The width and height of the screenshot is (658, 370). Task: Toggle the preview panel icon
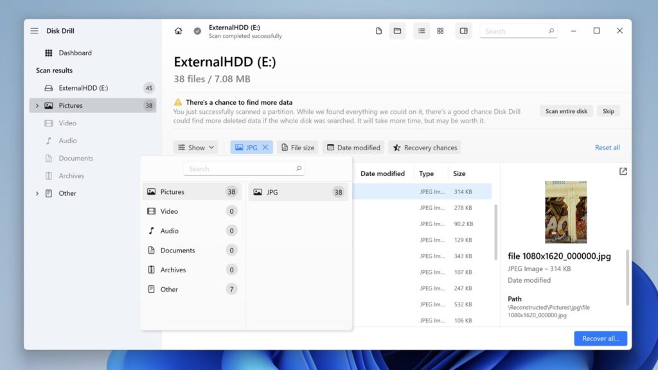click(x=463, y=30)
